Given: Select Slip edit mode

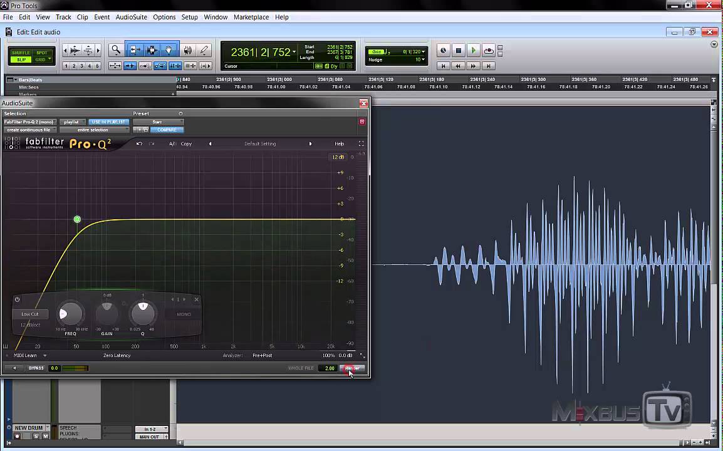Looking at the screenshot, I should [x=21, y=60].
